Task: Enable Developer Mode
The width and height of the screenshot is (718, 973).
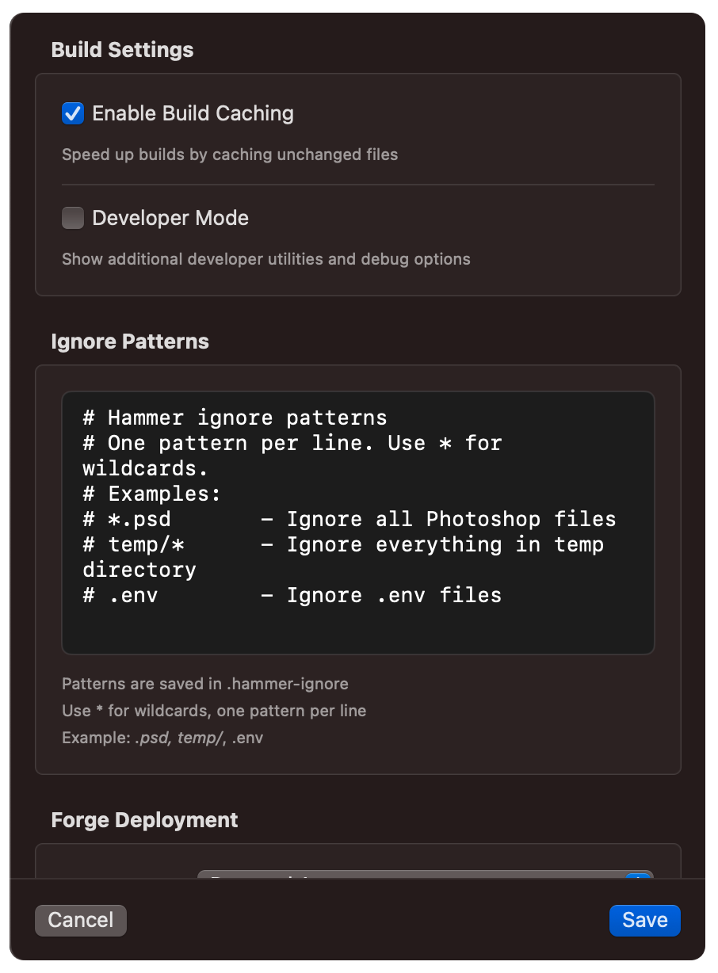Action: coord(72,218)
